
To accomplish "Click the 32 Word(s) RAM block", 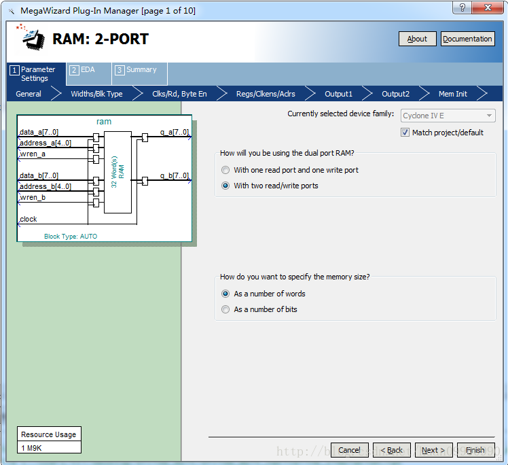I will [x=117, y=172].
